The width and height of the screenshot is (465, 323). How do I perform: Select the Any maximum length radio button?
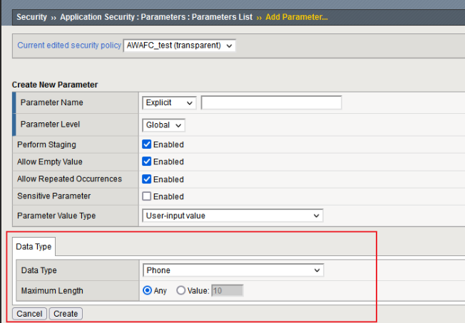[x=148, y=290]
